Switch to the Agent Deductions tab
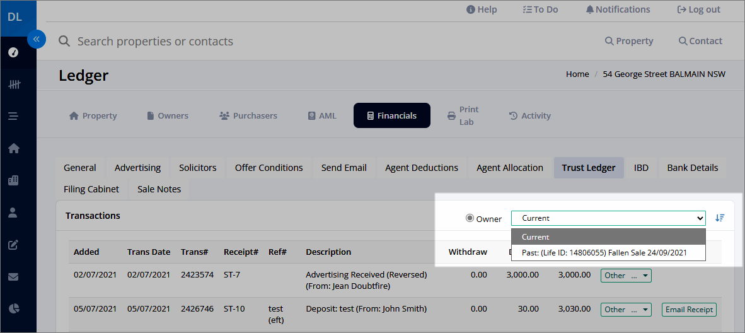 pyautogui.click(x=422, y=168)
